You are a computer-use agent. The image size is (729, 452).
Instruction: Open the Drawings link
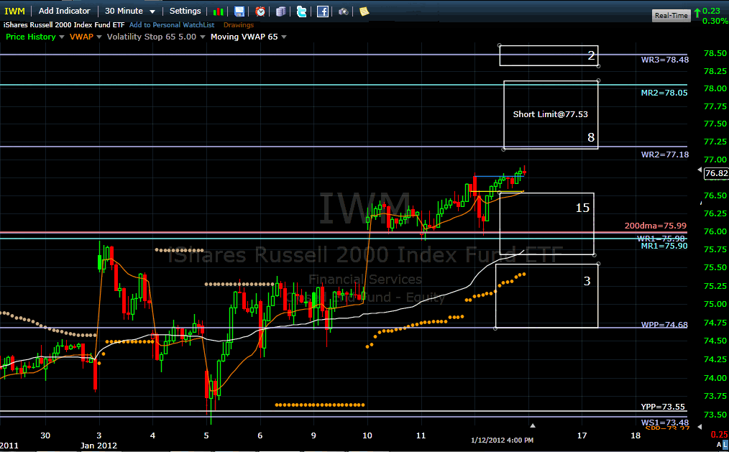tap(239, 24)
